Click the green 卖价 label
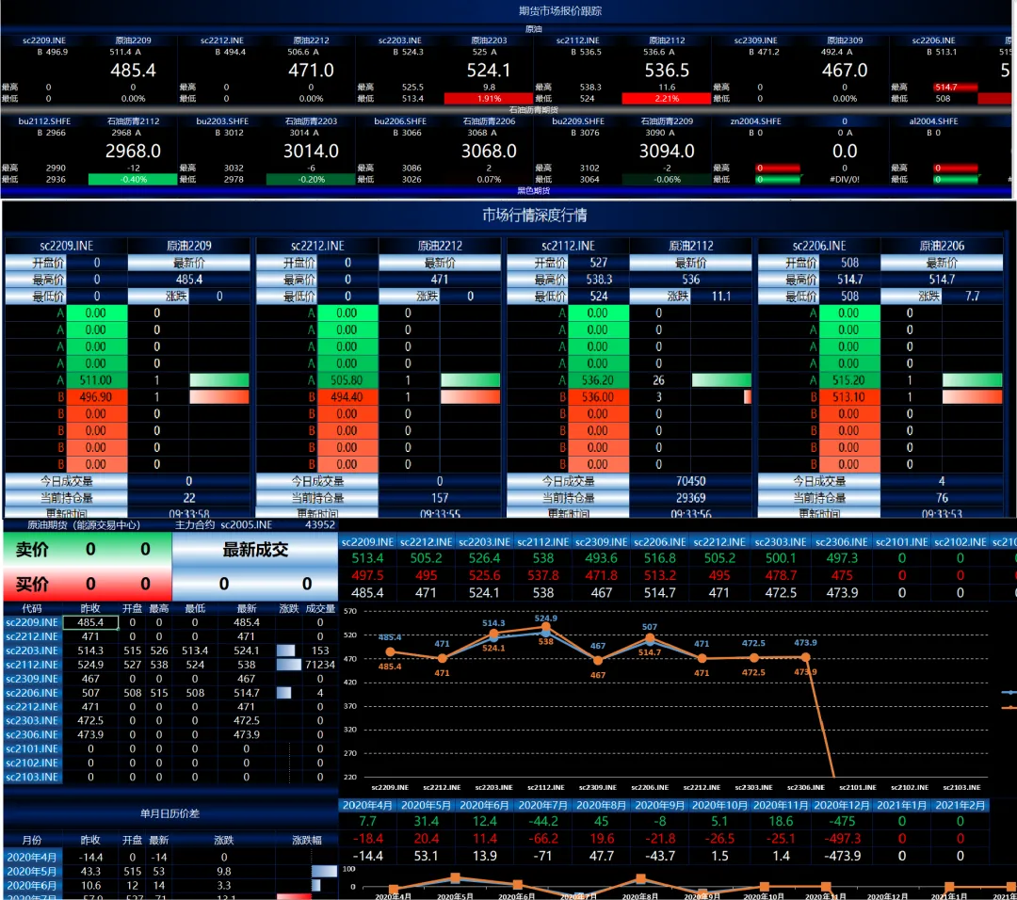 click(32, 550)
